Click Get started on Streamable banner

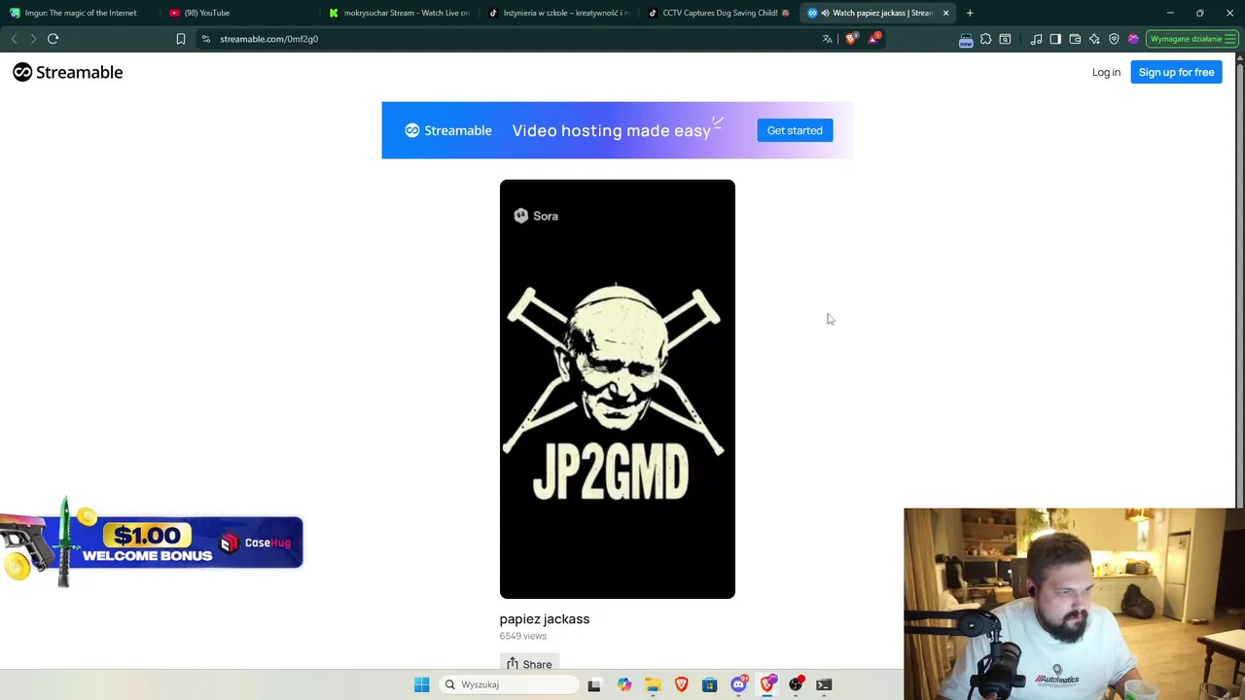click(x=795, y=130)
